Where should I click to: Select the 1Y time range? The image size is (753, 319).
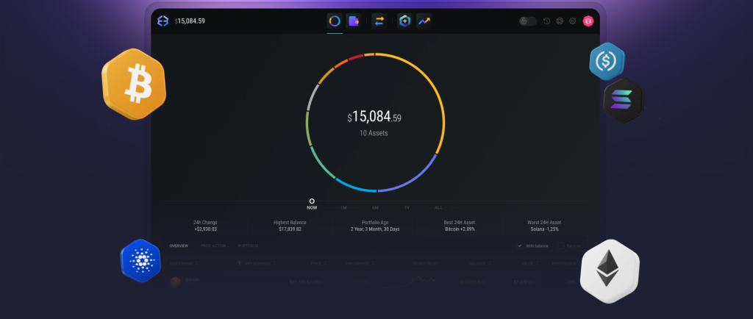coord(407,208)
